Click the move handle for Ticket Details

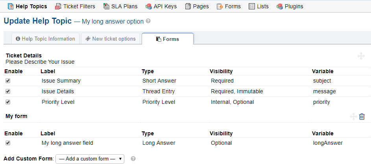[x=361, y=56]
